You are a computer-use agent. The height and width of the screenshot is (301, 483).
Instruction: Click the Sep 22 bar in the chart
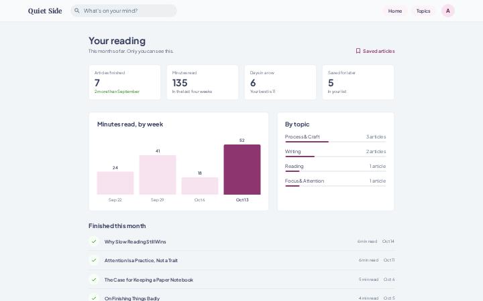point(115,183)
